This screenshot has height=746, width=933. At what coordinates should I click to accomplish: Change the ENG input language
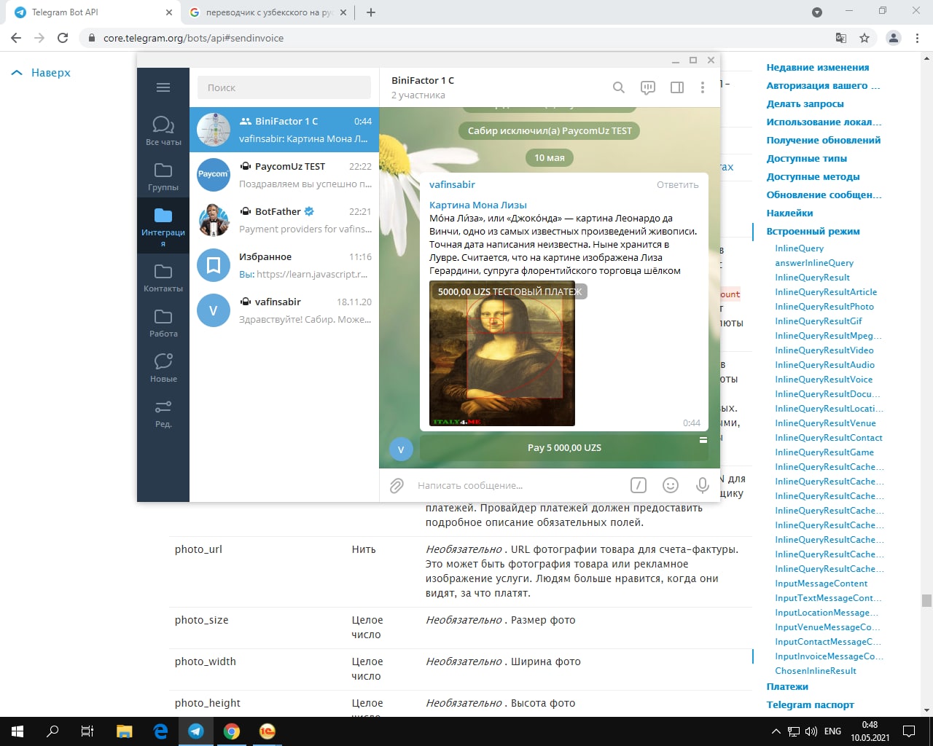[x=832, y=731]
